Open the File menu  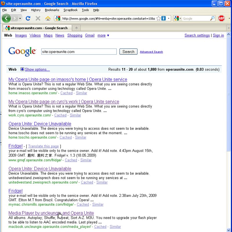4,10
